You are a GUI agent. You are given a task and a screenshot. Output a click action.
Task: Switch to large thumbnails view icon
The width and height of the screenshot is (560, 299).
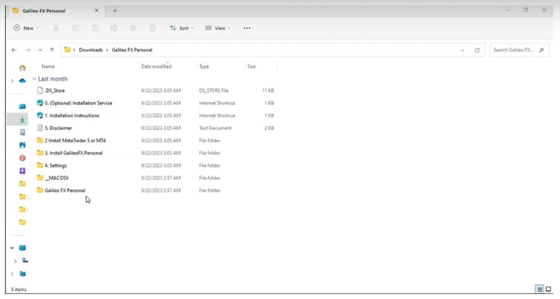548,289
